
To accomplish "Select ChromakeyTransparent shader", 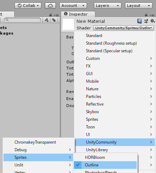I will (39, 142).
